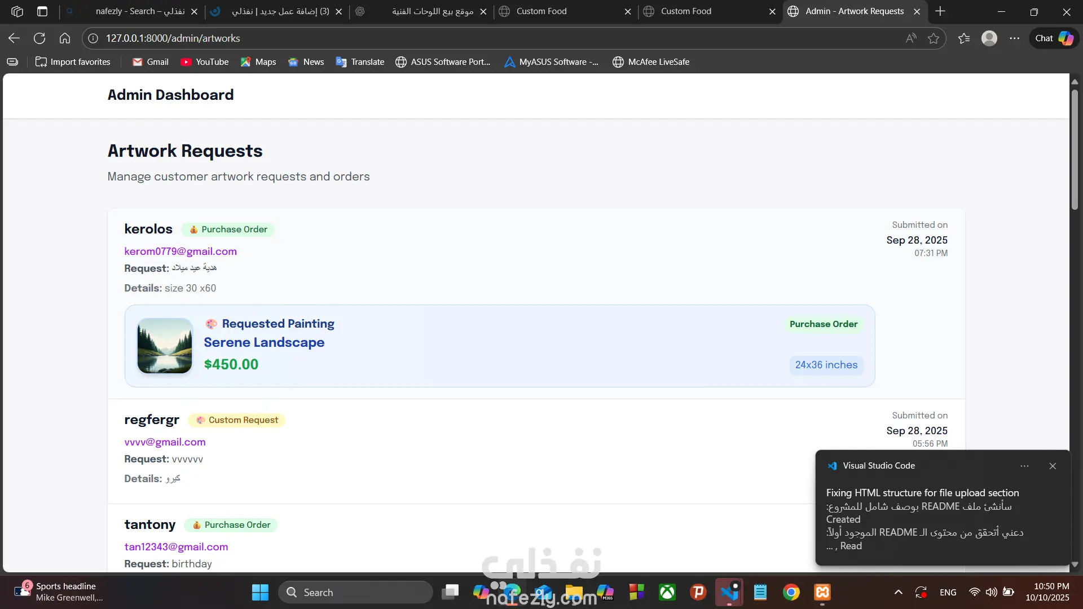
Task: Open XAMPP icon in the taskbar
Action: (822, 592)
